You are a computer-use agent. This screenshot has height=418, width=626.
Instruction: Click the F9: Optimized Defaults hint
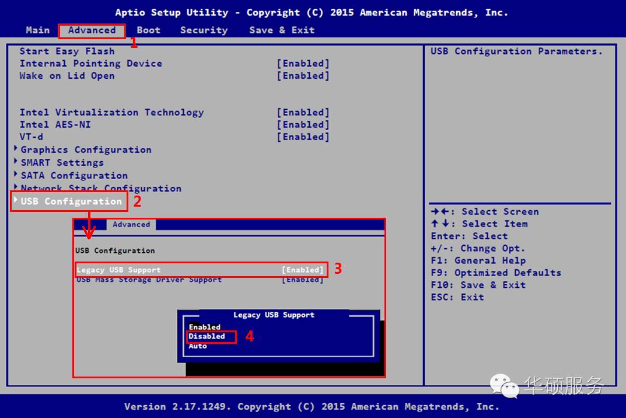[496, 273]
